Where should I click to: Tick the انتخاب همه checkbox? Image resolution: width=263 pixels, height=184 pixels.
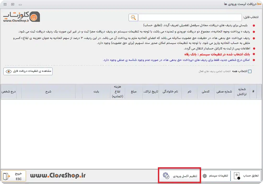pyautogui.click(x=250, y=71)
